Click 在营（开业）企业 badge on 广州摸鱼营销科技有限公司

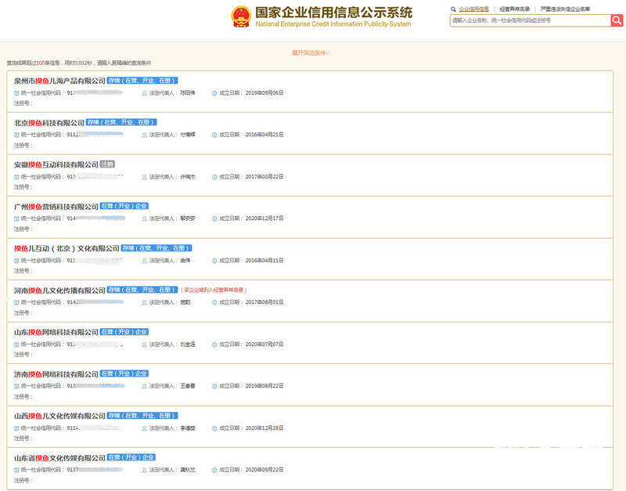pyautogui.click(x=124, y=206)
